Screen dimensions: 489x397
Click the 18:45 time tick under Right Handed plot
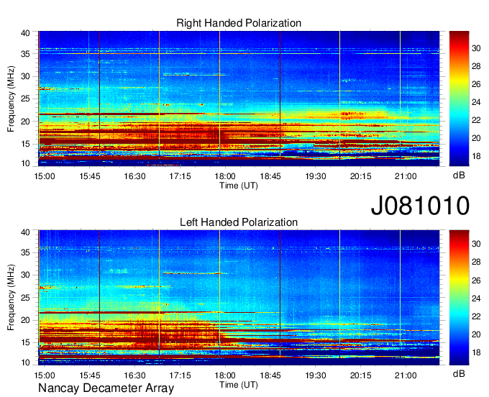coord(270,176)
